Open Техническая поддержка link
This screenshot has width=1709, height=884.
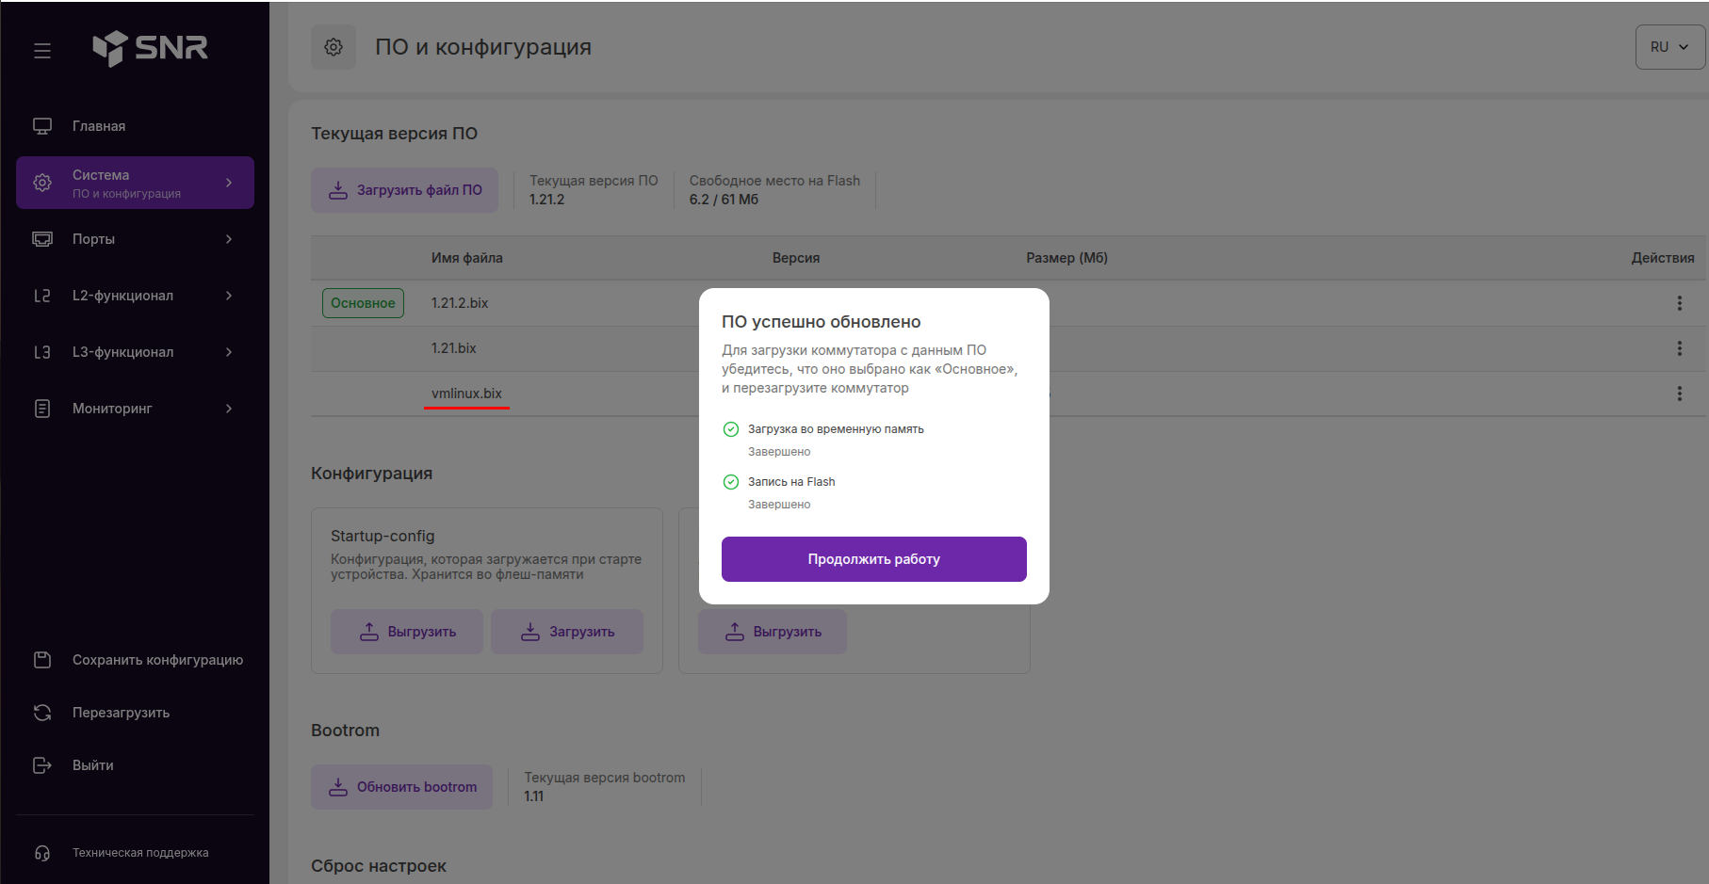click(140, 853)
